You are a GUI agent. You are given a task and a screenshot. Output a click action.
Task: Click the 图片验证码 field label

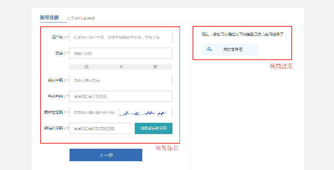[x=55, y=112]
